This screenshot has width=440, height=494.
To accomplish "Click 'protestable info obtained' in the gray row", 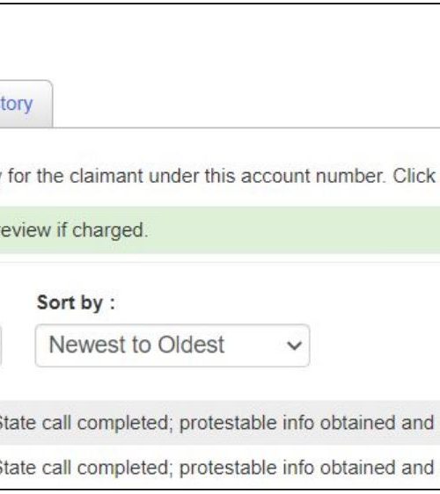I will [287, 423].
